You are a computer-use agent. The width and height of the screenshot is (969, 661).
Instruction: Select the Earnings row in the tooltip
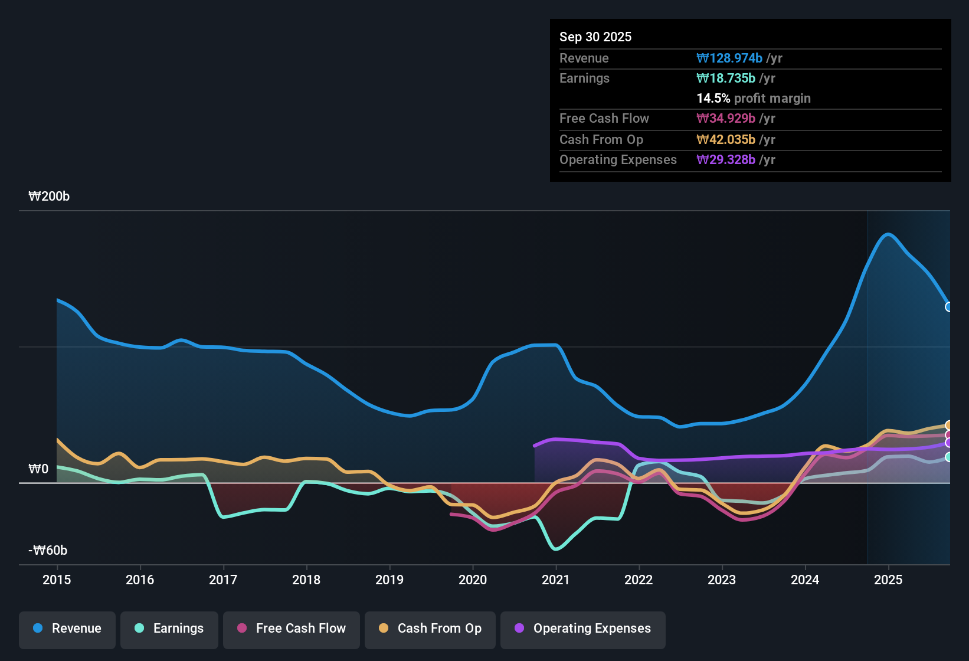tap(749, 78)
